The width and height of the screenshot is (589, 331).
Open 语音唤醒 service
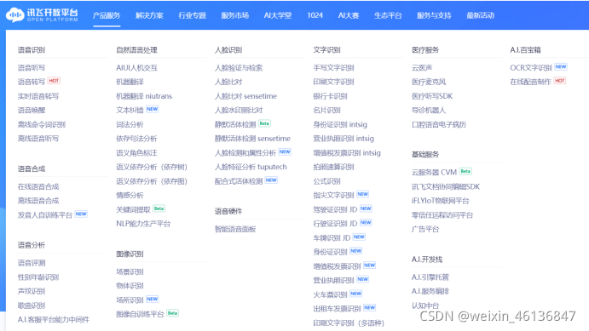pyautogui.click(x=32, y=111)
